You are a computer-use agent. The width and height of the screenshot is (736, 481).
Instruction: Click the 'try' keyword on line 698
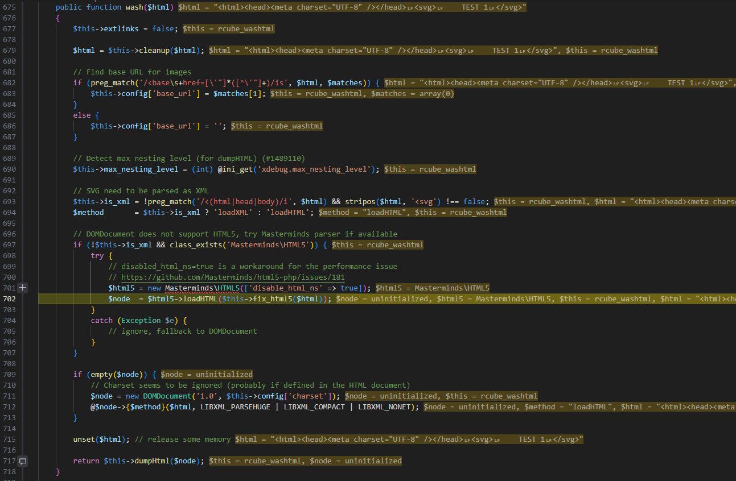click(97, 255)
